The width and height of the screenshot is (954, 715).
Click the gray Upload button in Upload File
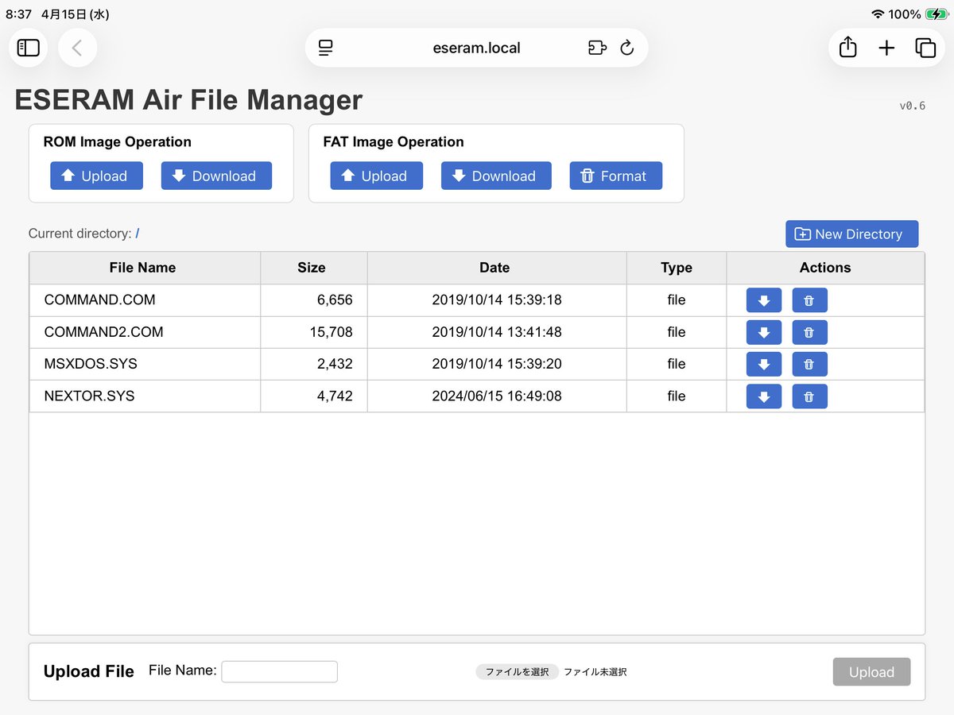click(x=871, y=672)
